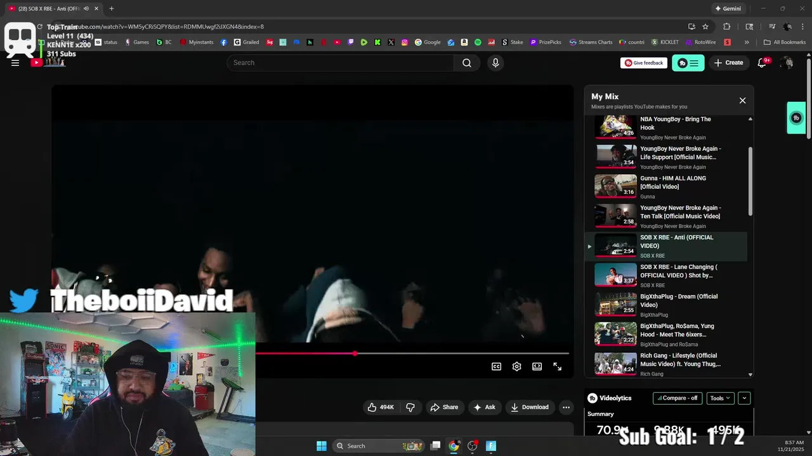This screenshot has height=456, width=812.
Task: Open the Gemini button in Chrome
Action: (728, 9)
